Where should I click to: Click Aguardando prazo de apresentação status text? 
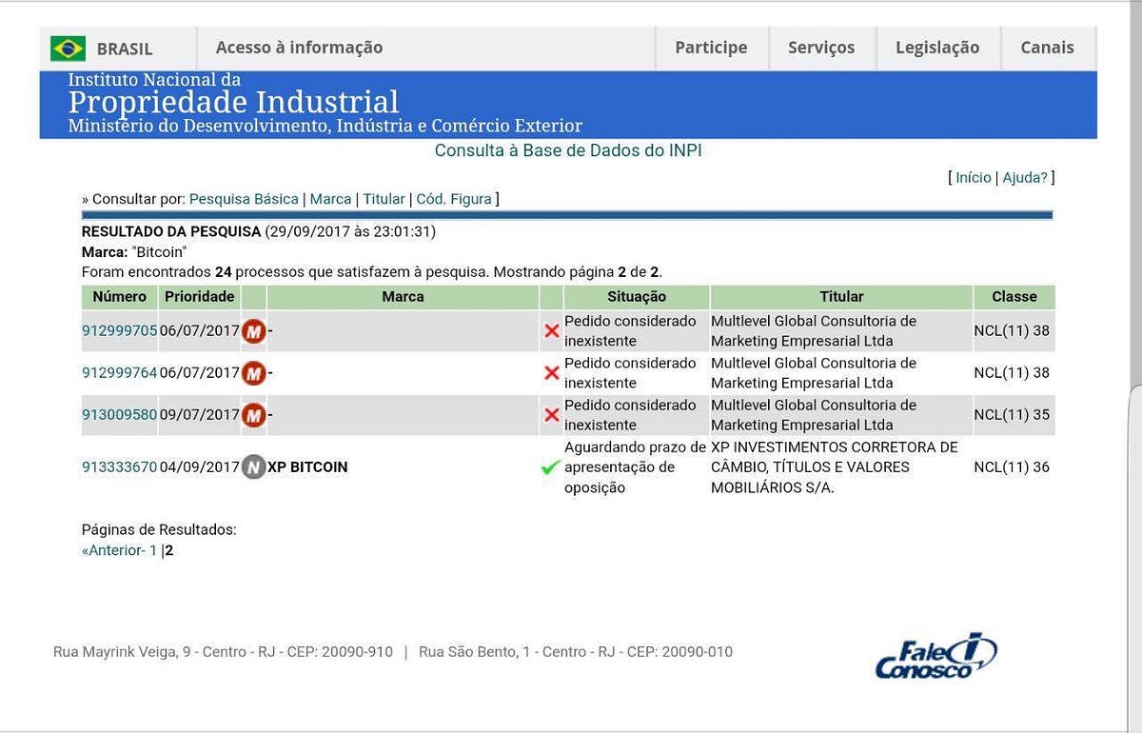pos(635,467)
